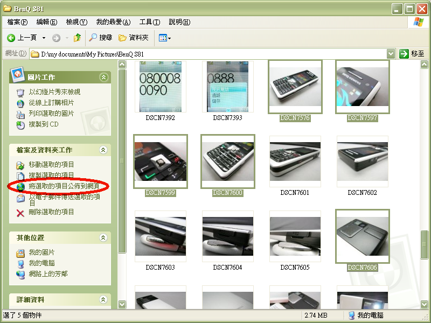Click task pane scrollbar up arrow
This screenshot has height=323, width=431.
coord(122,65)
